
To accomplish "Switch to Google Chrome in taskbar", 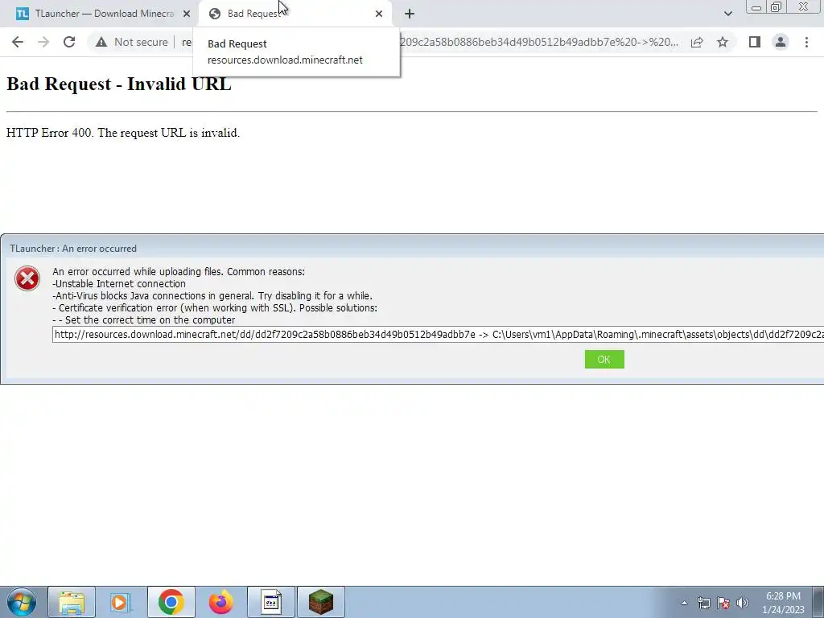I will coord(171,602).
